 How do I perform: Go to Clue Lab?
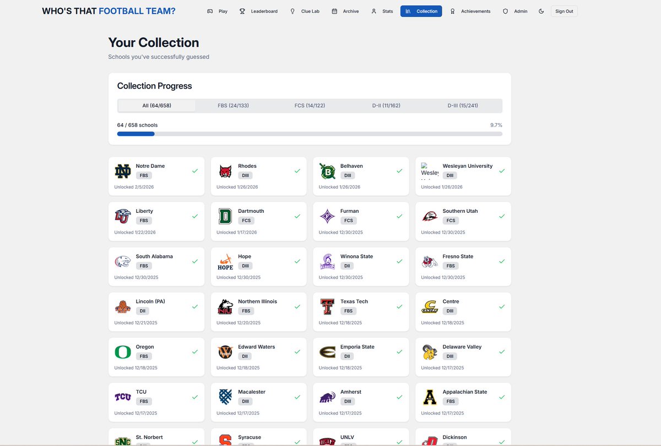click(x=305, y=11)
